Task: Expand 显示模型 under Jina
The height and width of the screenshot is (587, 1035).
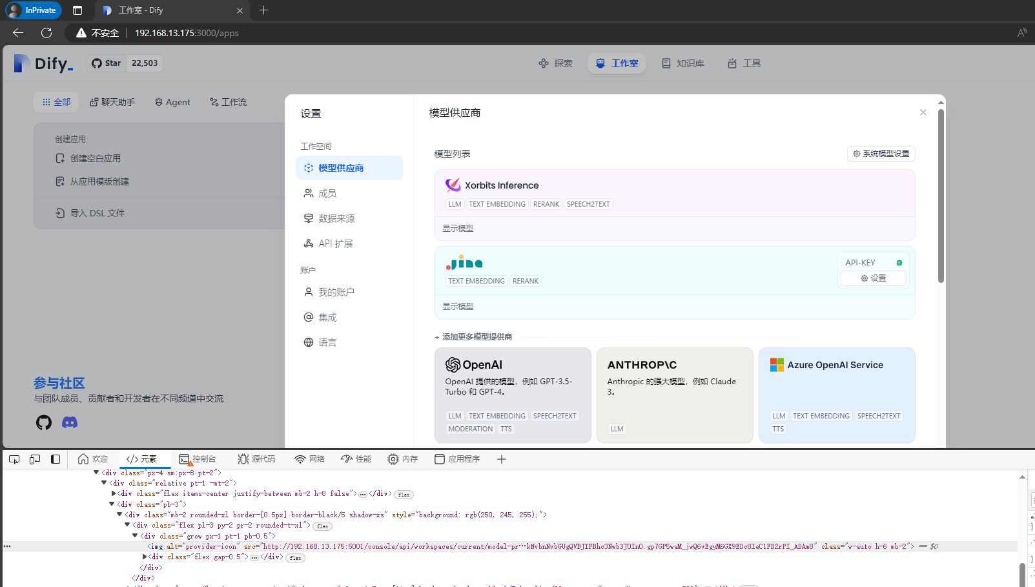Action: (x=458, y=307)
